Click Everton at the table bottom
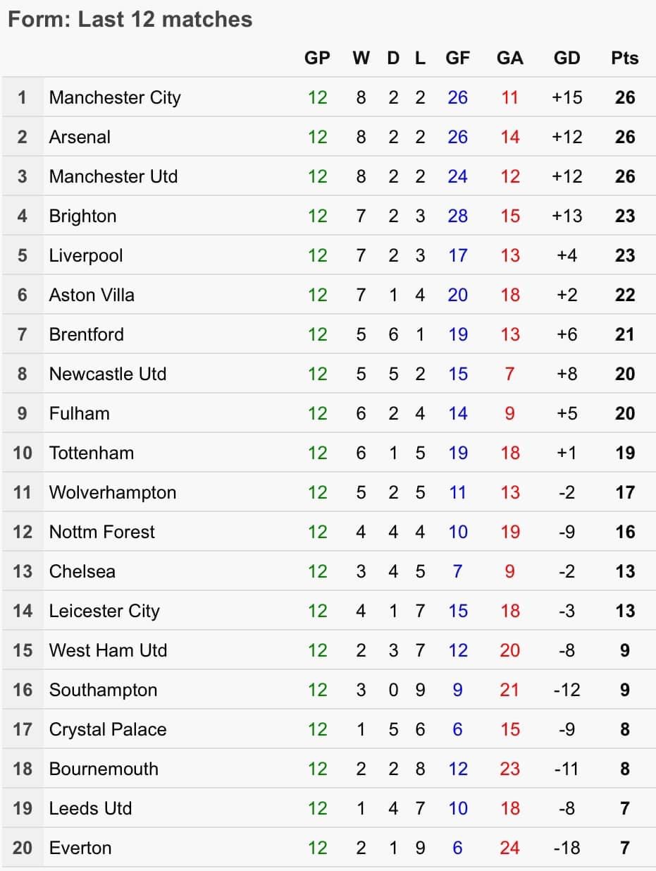Screen dimensions: 656x871 tap(80, 848)
